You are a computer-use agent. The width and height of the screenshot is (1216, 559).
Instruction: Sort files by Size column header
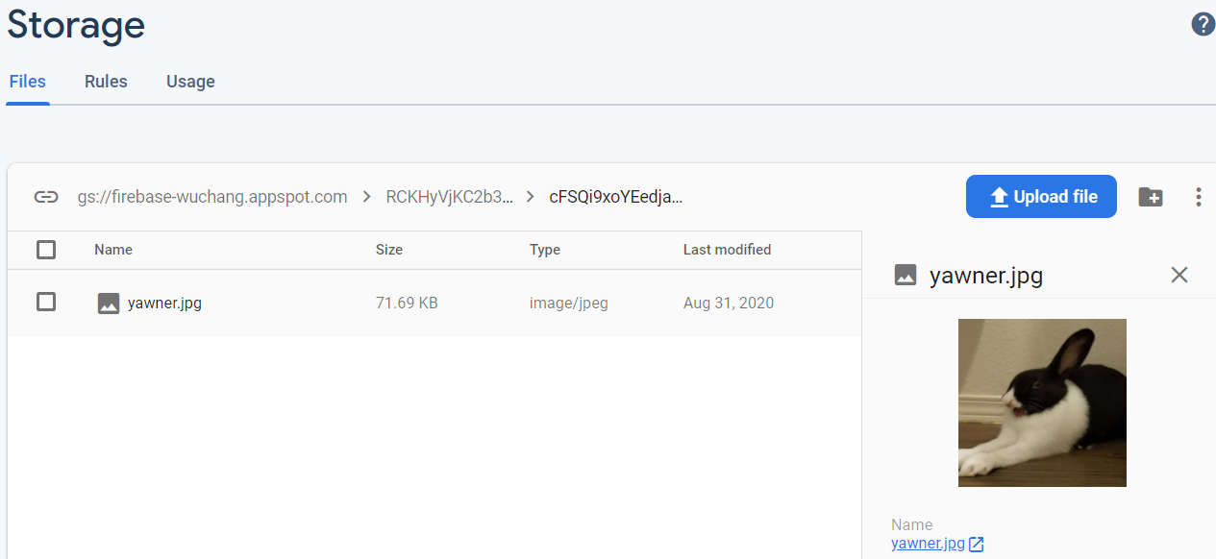click(389, 250)
